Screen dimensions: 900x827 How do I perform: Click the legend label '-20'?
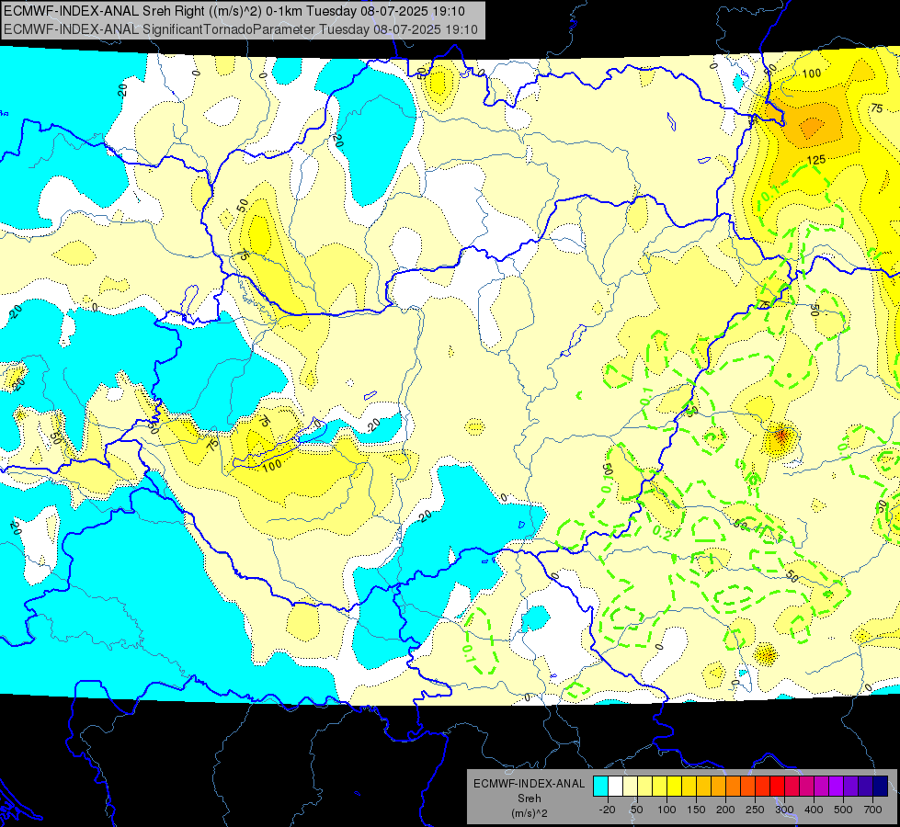[607, 810]
